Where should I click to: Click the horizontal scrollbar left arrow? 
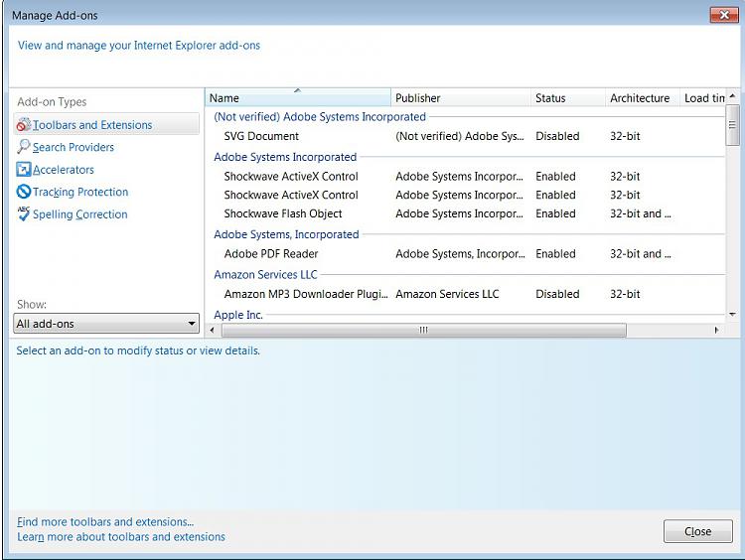pyautogui.click(x=212, y=330)
